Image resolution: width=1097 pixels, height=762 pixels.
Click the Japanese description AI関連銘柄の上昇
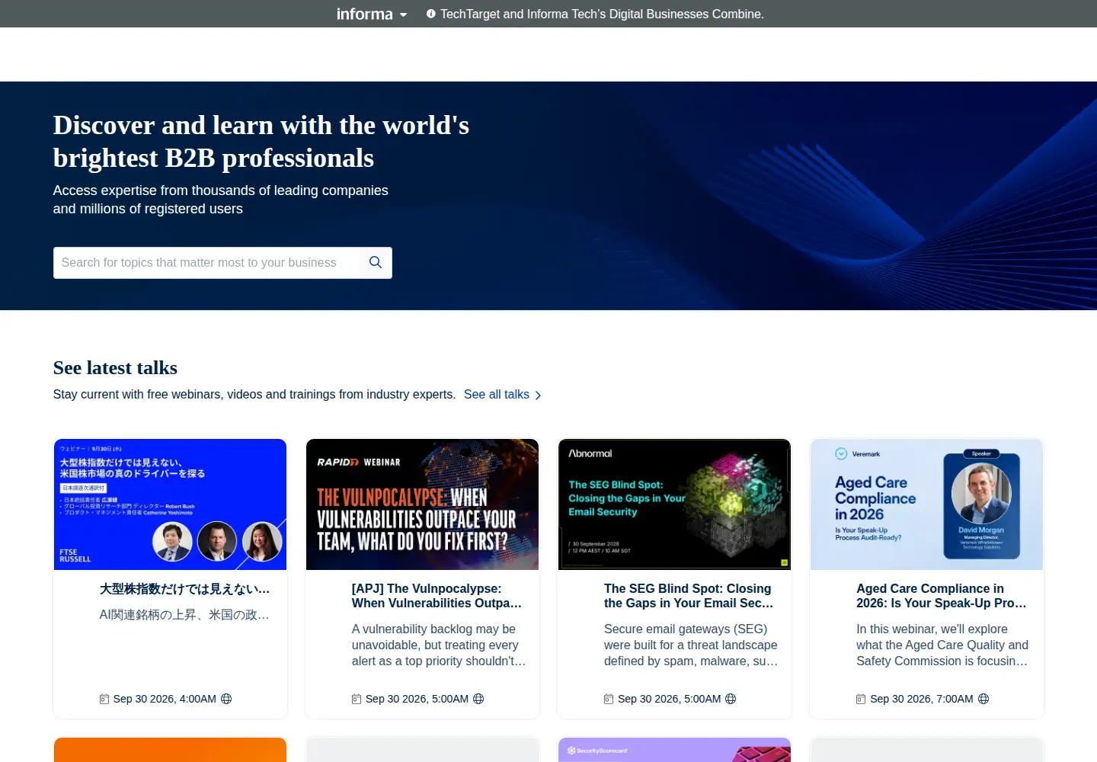184,615
